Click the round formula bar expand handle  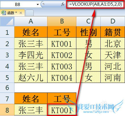[x=43, y=4]
